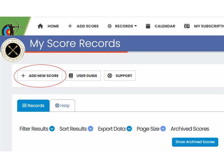Click the lifebuoy icon on Support button
The image size is (224, 168).
click(x=110, y=76)
